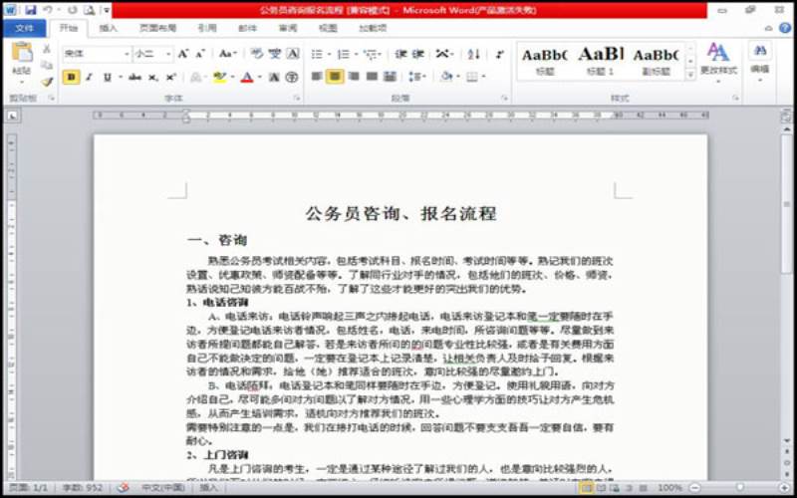Image resolution: width=797 pixels, height=498 pixels.
Task: Click the vertical scrollbar of the document
Action: click(x=787, y=299)
